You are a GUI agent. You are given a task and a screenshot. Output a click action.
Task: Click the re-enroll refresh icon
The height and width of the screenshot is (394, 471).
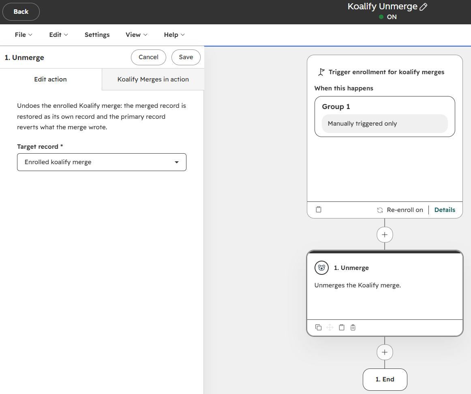pyautogui.click(x=380, y=210)
